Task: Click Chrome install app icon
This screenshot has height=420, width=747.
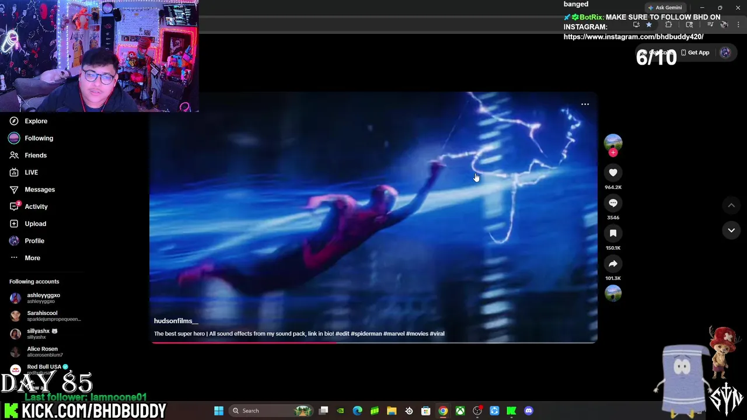Action: (x=636, y=24)
